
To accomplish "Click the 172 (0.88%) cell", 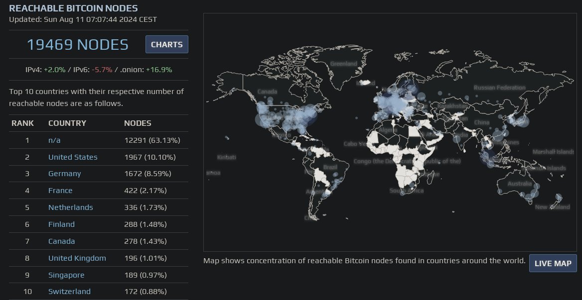I will [145, 292].
